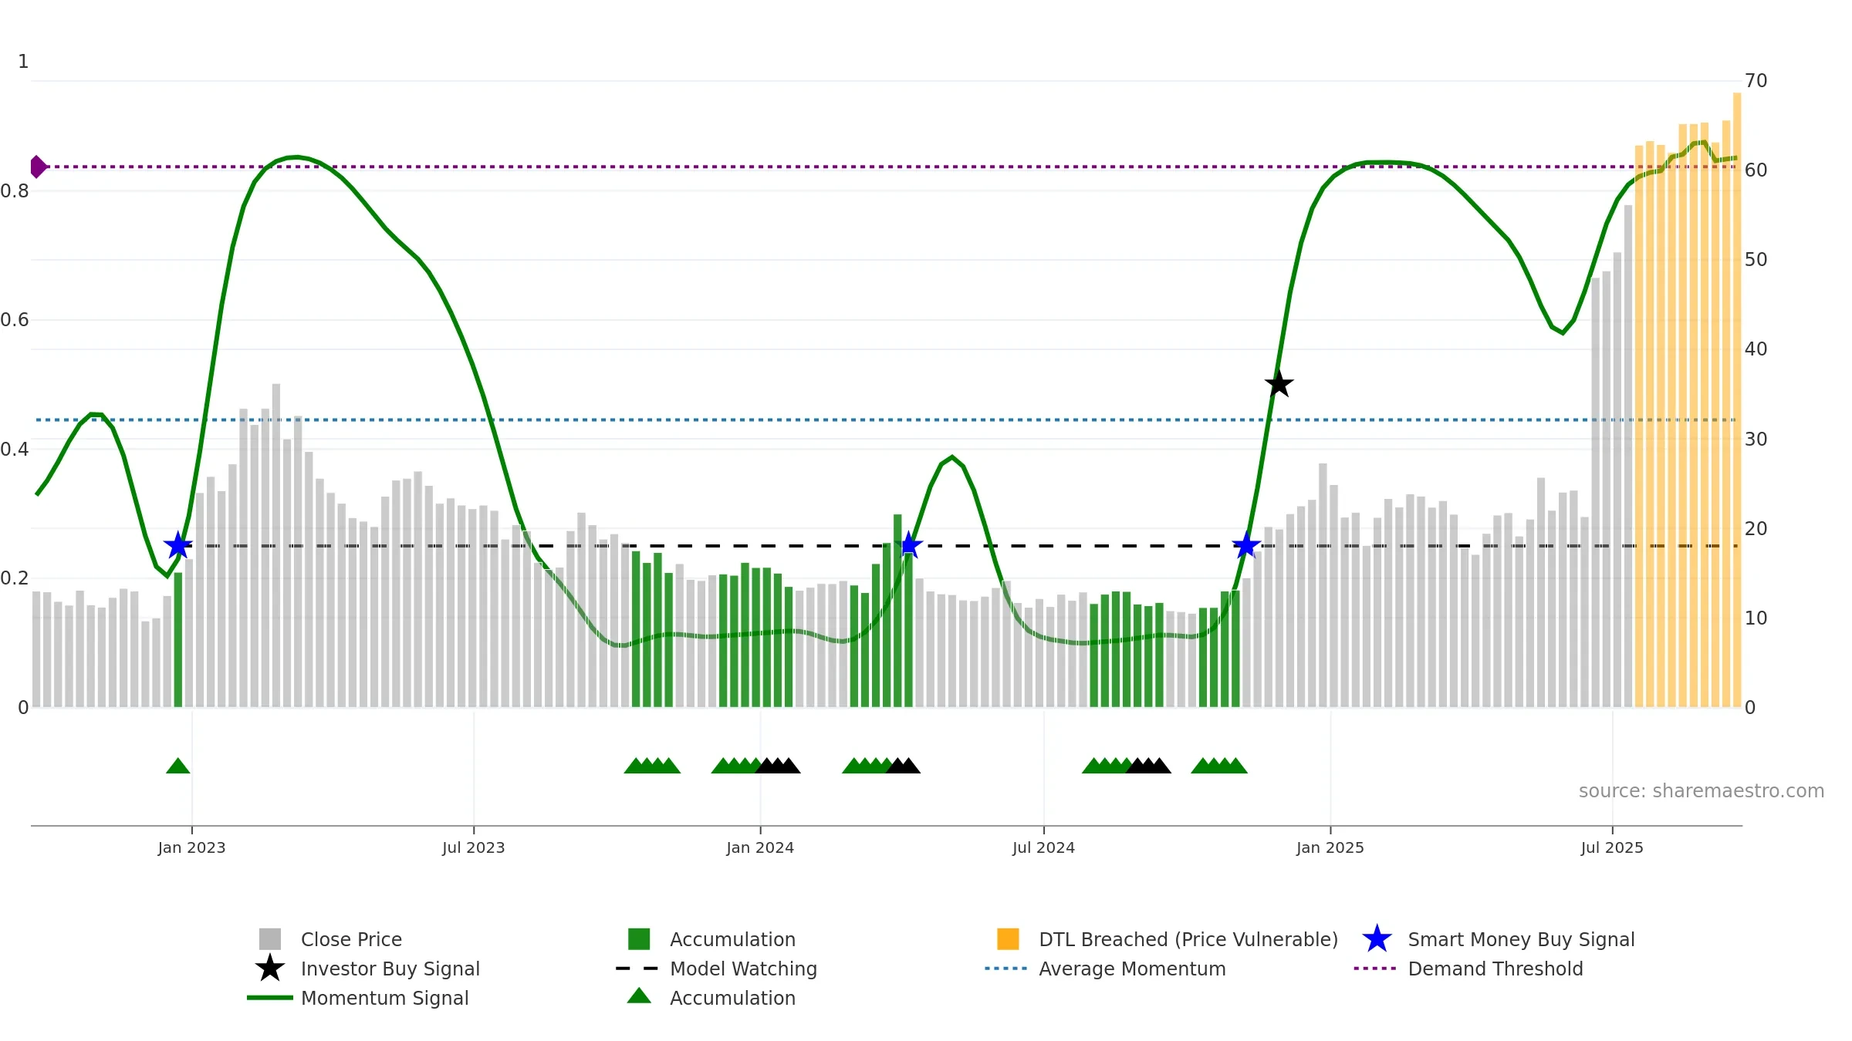Click the Investor Buy Signal legend star icon
The height and width of the screenshot is (1041, 1852).
[x=270, y=969]
